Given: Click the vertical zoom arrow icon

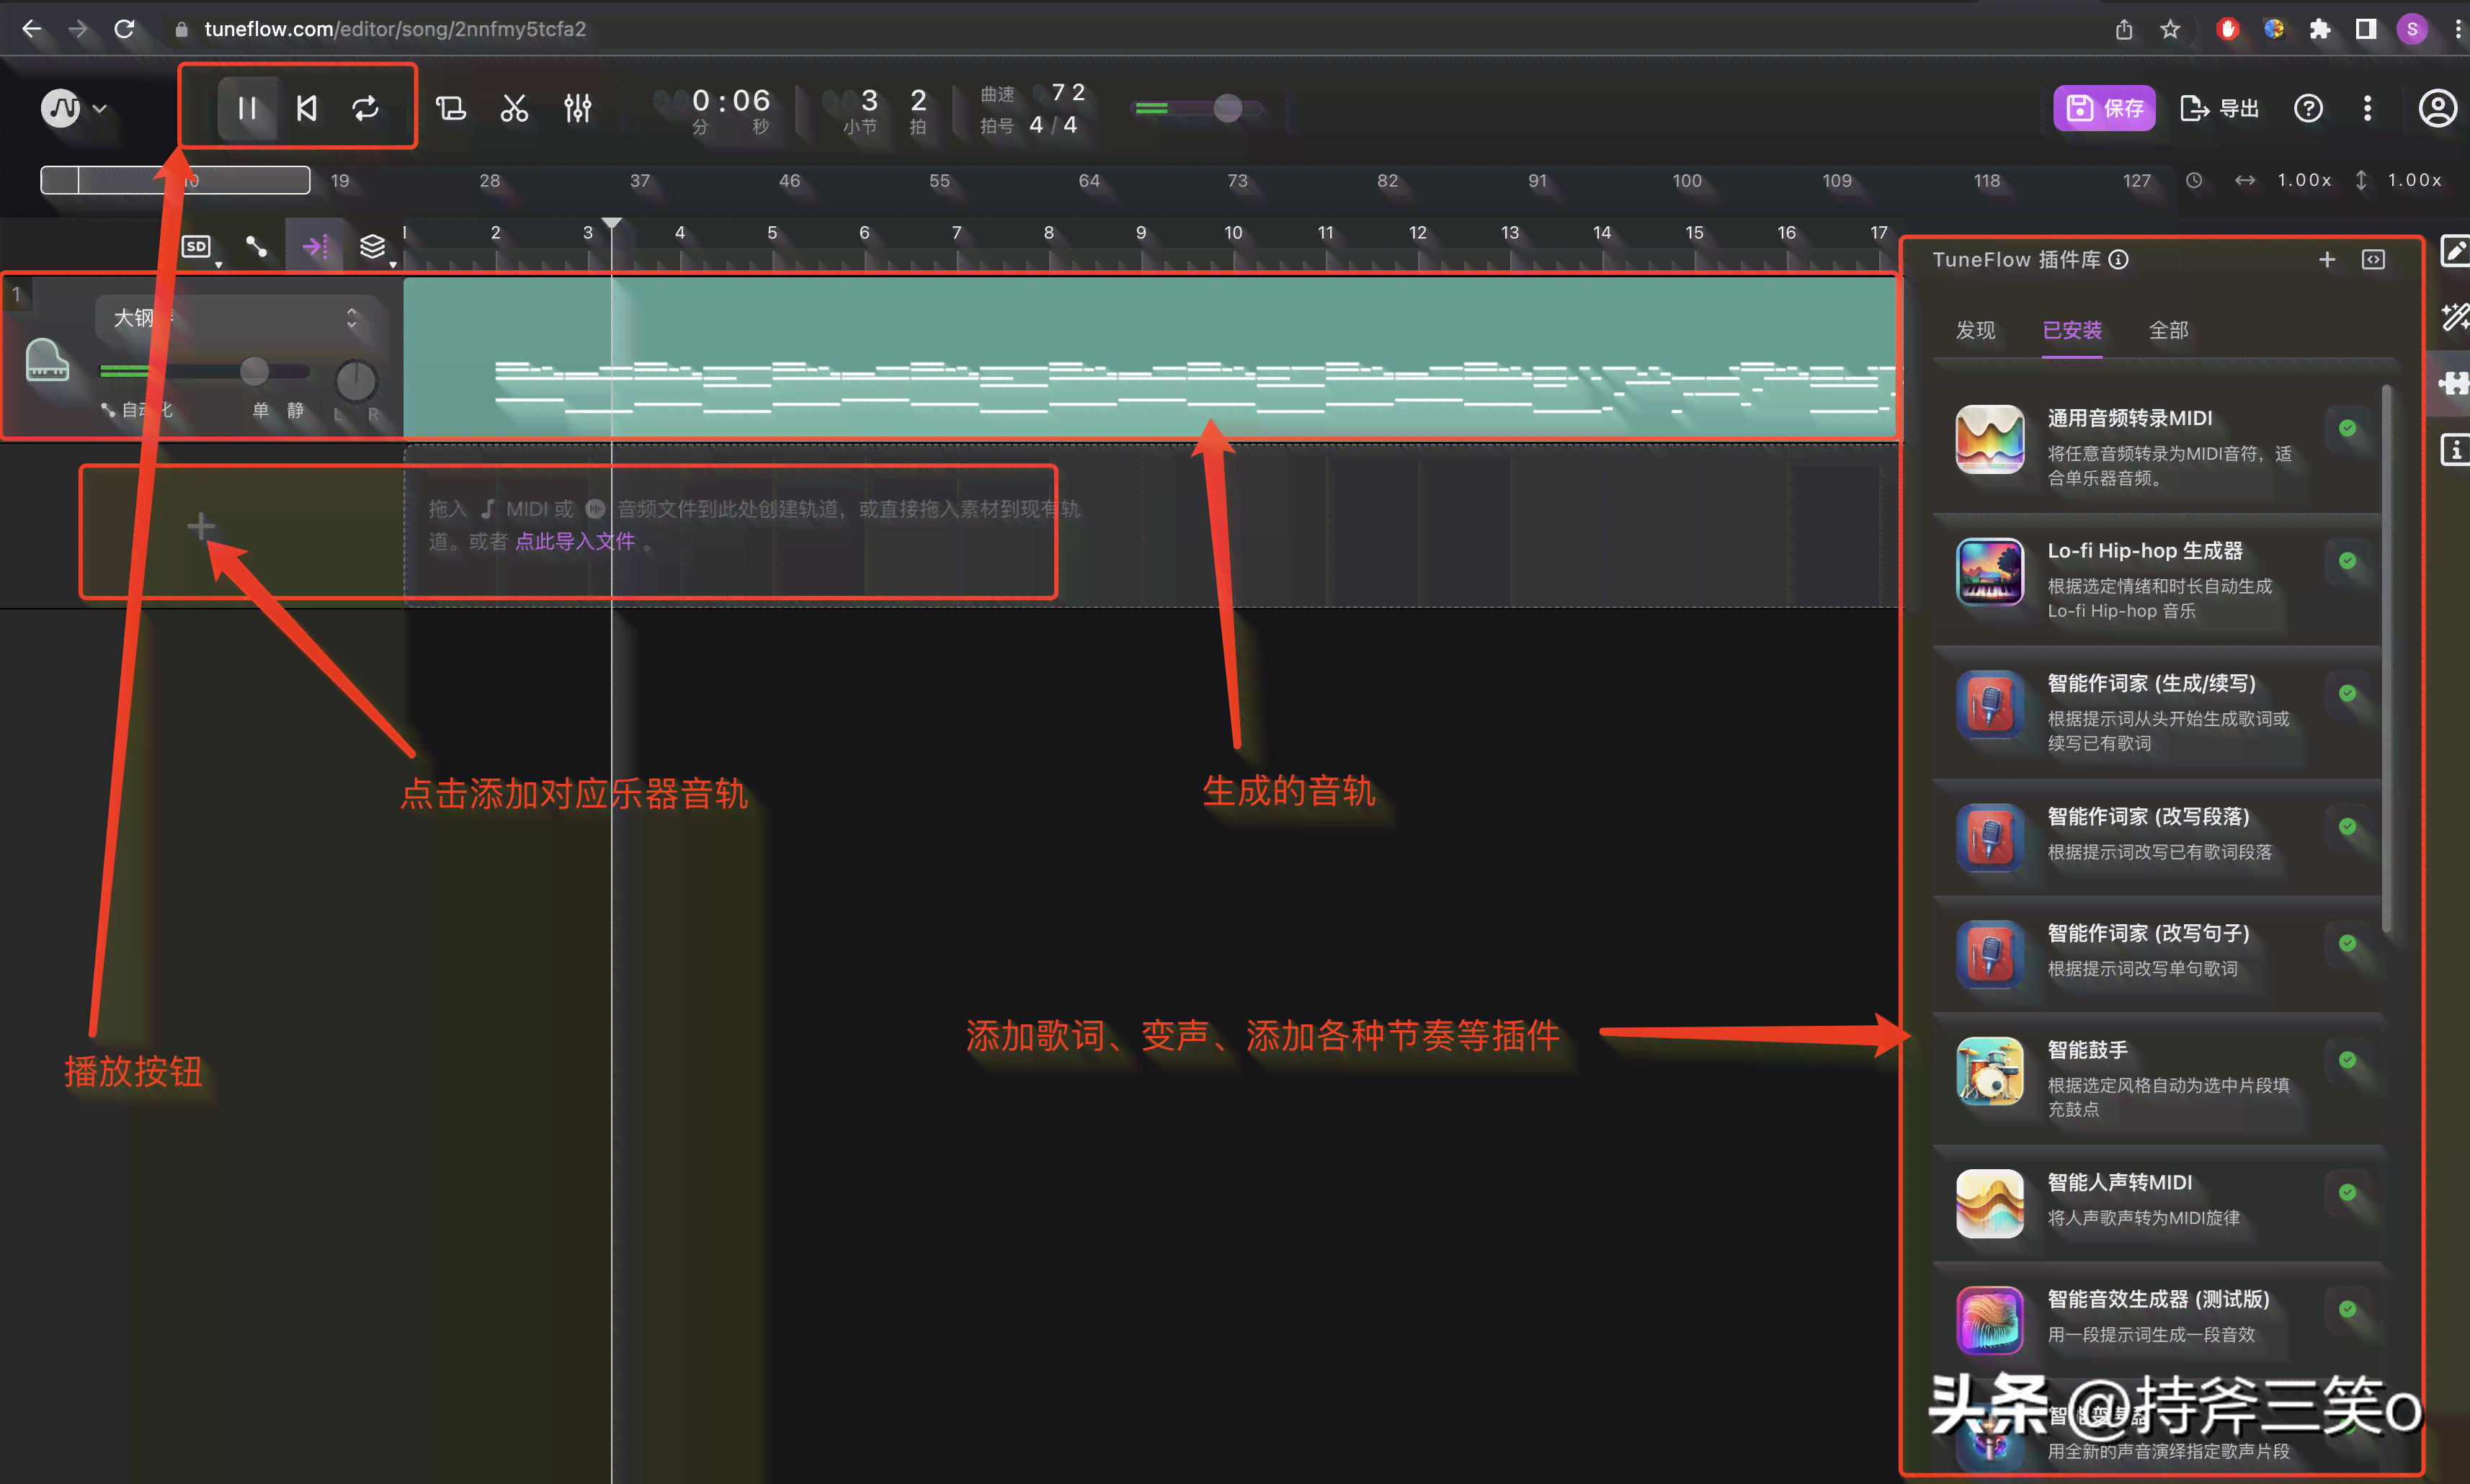Looking at the screenshot, I should (2361, 180).
